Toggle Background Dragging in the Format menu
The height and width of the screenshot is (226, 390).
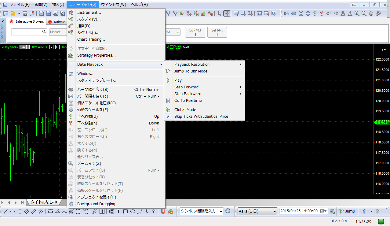coord(96,204)
